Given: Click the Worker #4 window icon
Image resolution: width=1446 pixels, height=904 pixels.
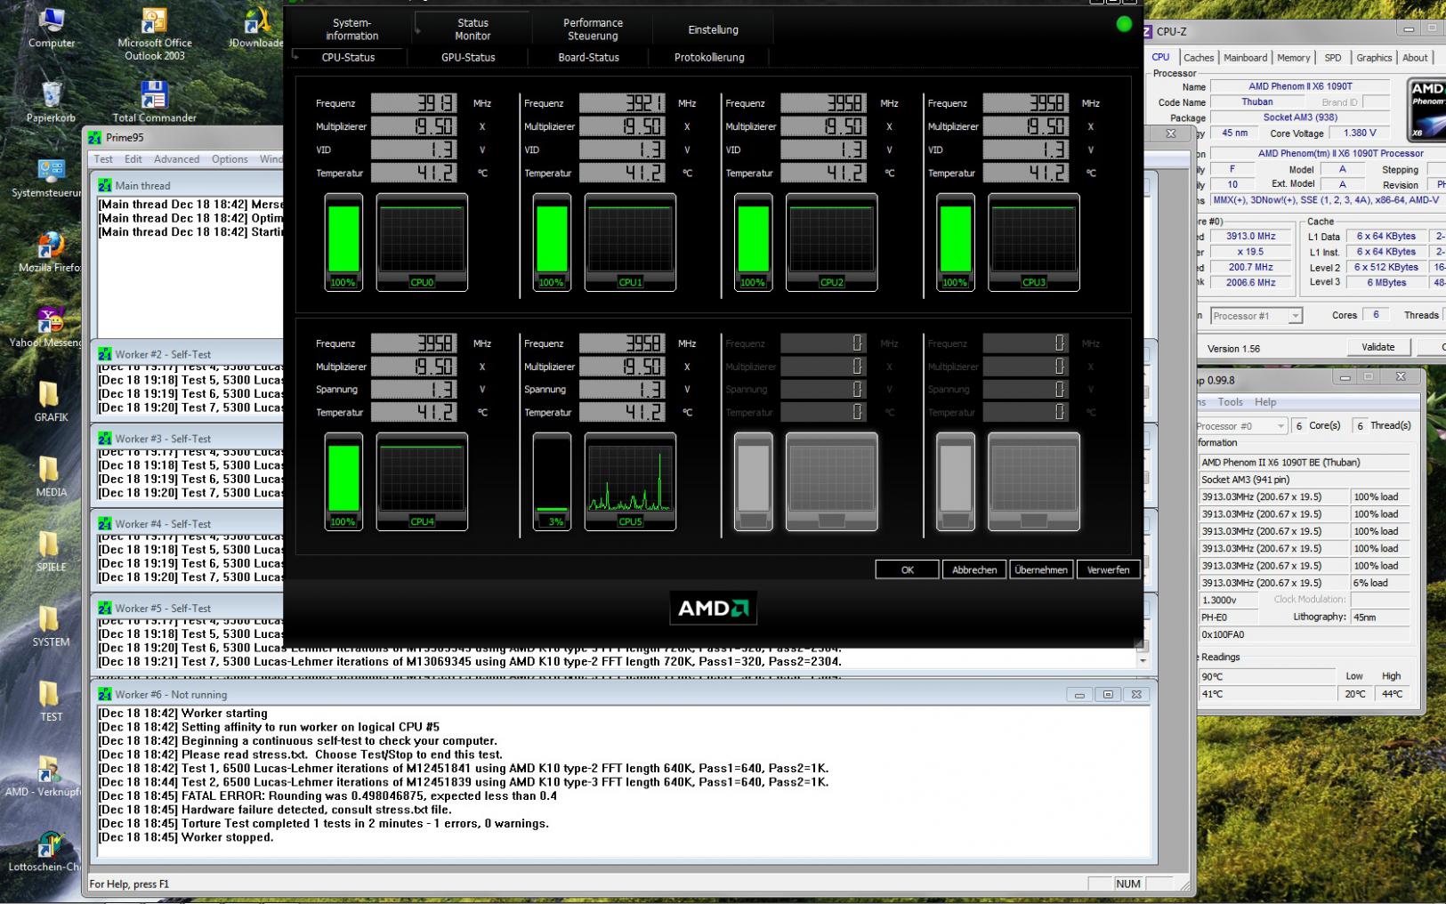Looking at the screenshot, I should pyautogui.click(x=105, y=524).
